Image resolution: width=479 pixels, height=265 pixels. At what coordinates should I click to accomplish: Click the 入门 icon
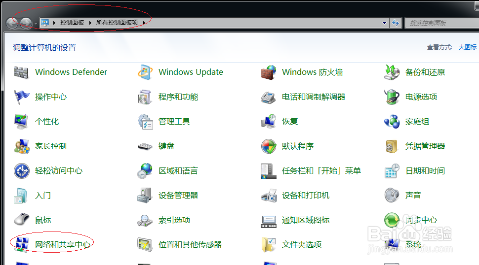pyautogui.click(x=20, y=196)
